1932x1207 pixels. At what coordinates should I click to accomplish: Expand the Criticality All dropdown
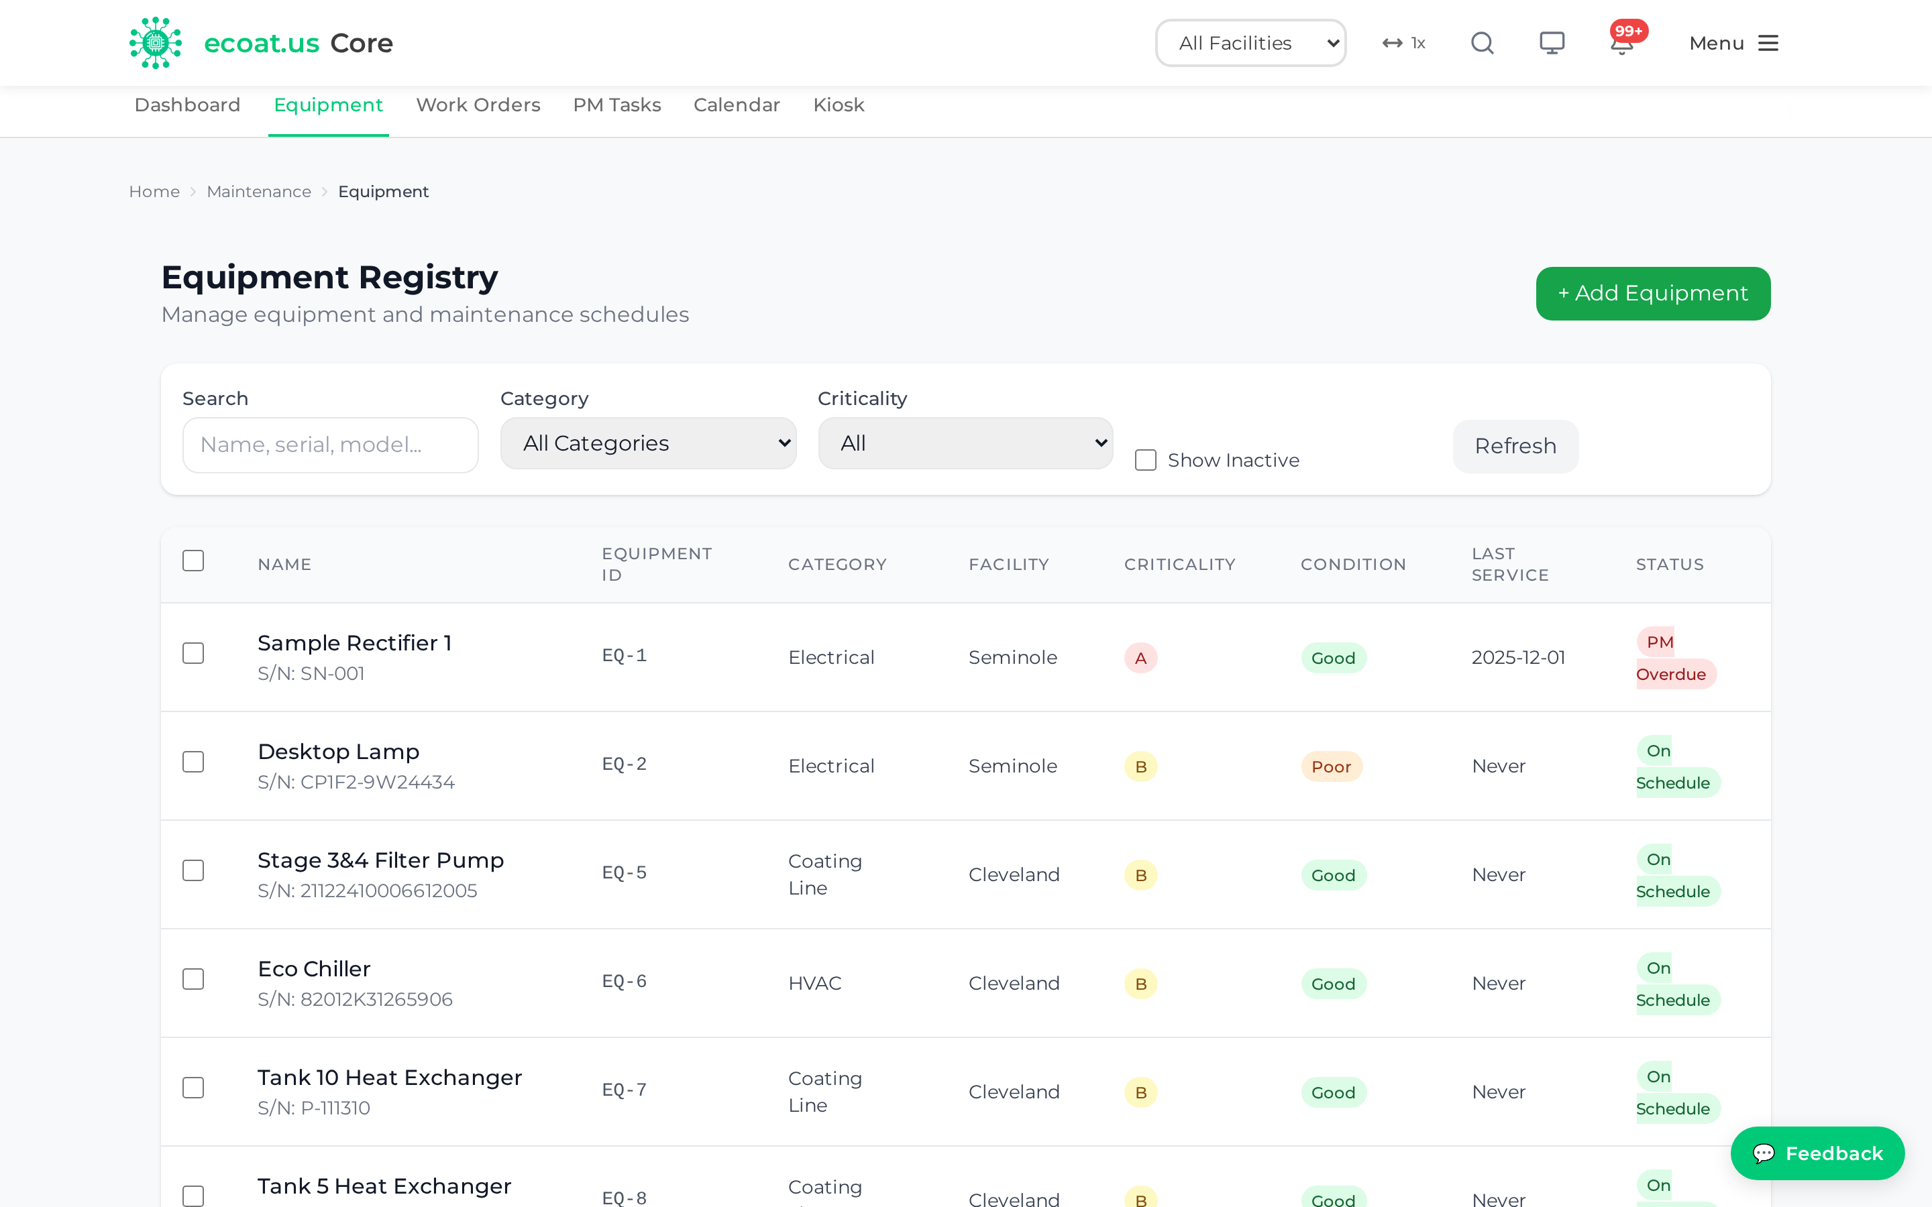coord(965,443)
